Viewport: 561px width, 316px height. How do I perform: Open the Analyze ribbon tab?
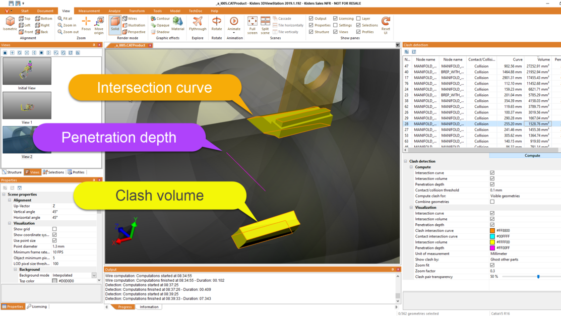114,11
